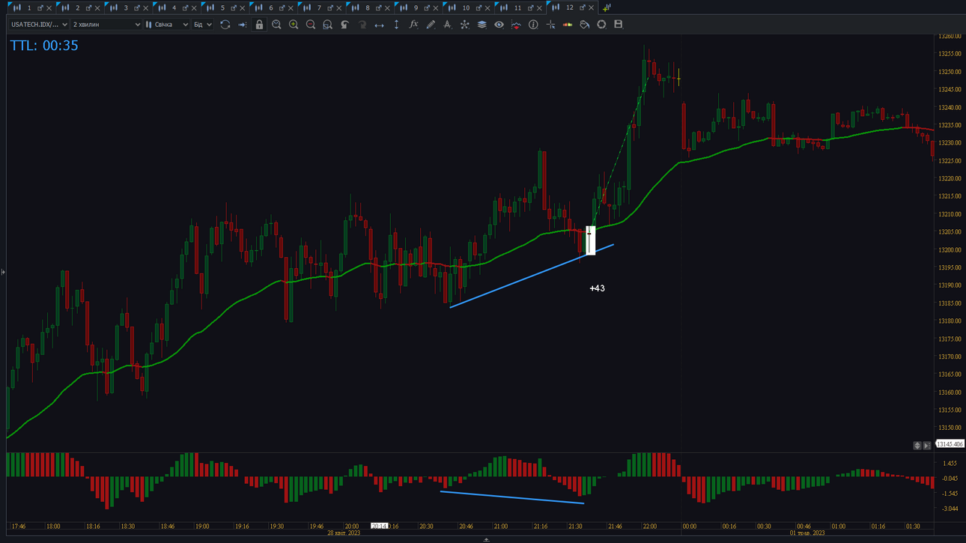
Task: Click the 13200.00 price axis label
Action: (x=950, y=250)
